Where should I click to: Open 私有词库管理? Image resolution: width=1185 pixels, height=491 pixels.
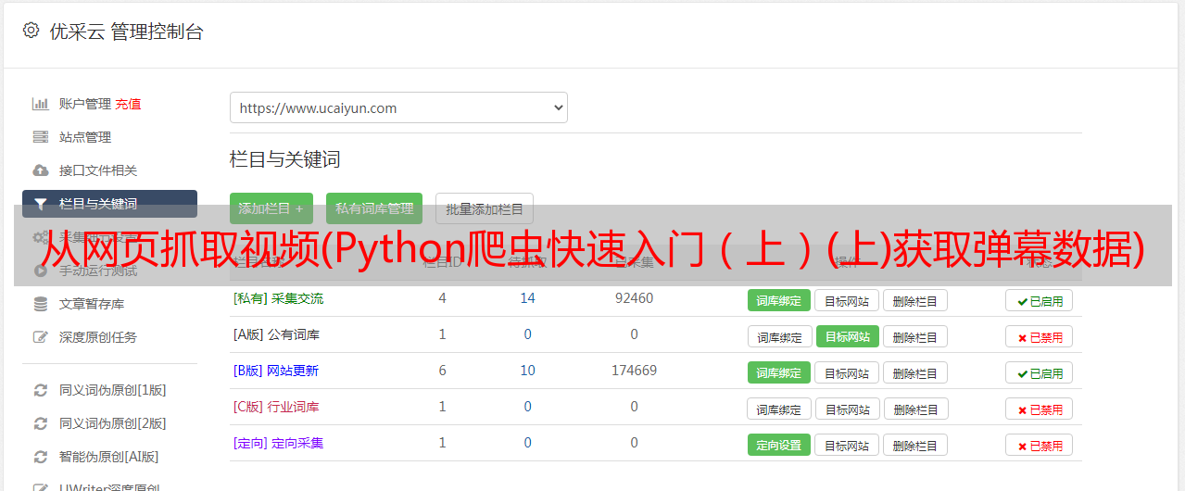point(374,208)
